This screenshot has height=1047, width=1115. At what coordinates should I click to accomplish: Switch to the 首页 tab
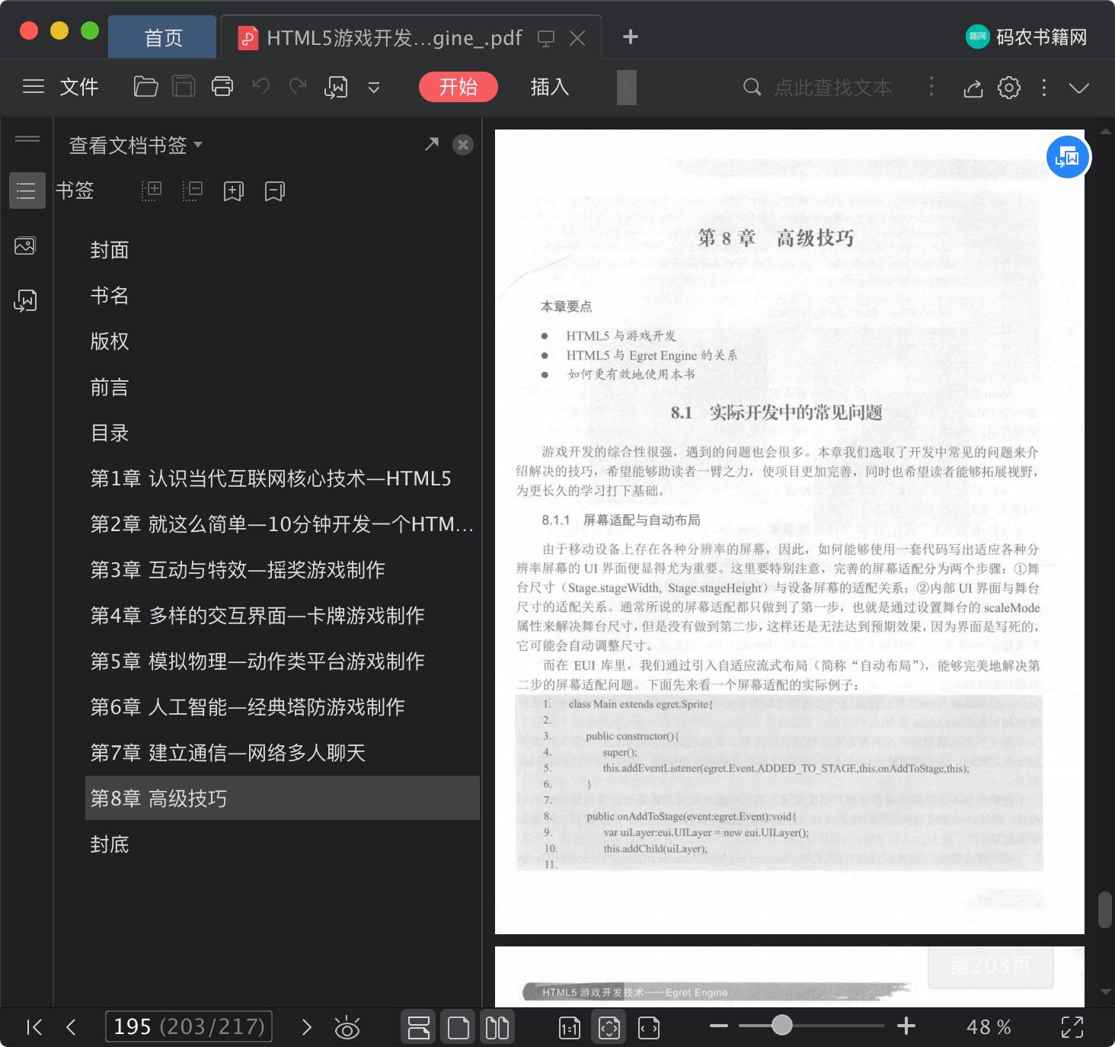point(162,37)
